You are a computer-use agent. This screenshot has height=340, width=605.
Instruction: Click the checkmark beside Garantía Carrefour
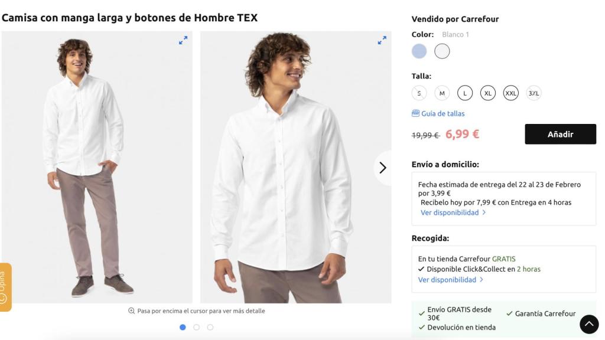point(509,313)
